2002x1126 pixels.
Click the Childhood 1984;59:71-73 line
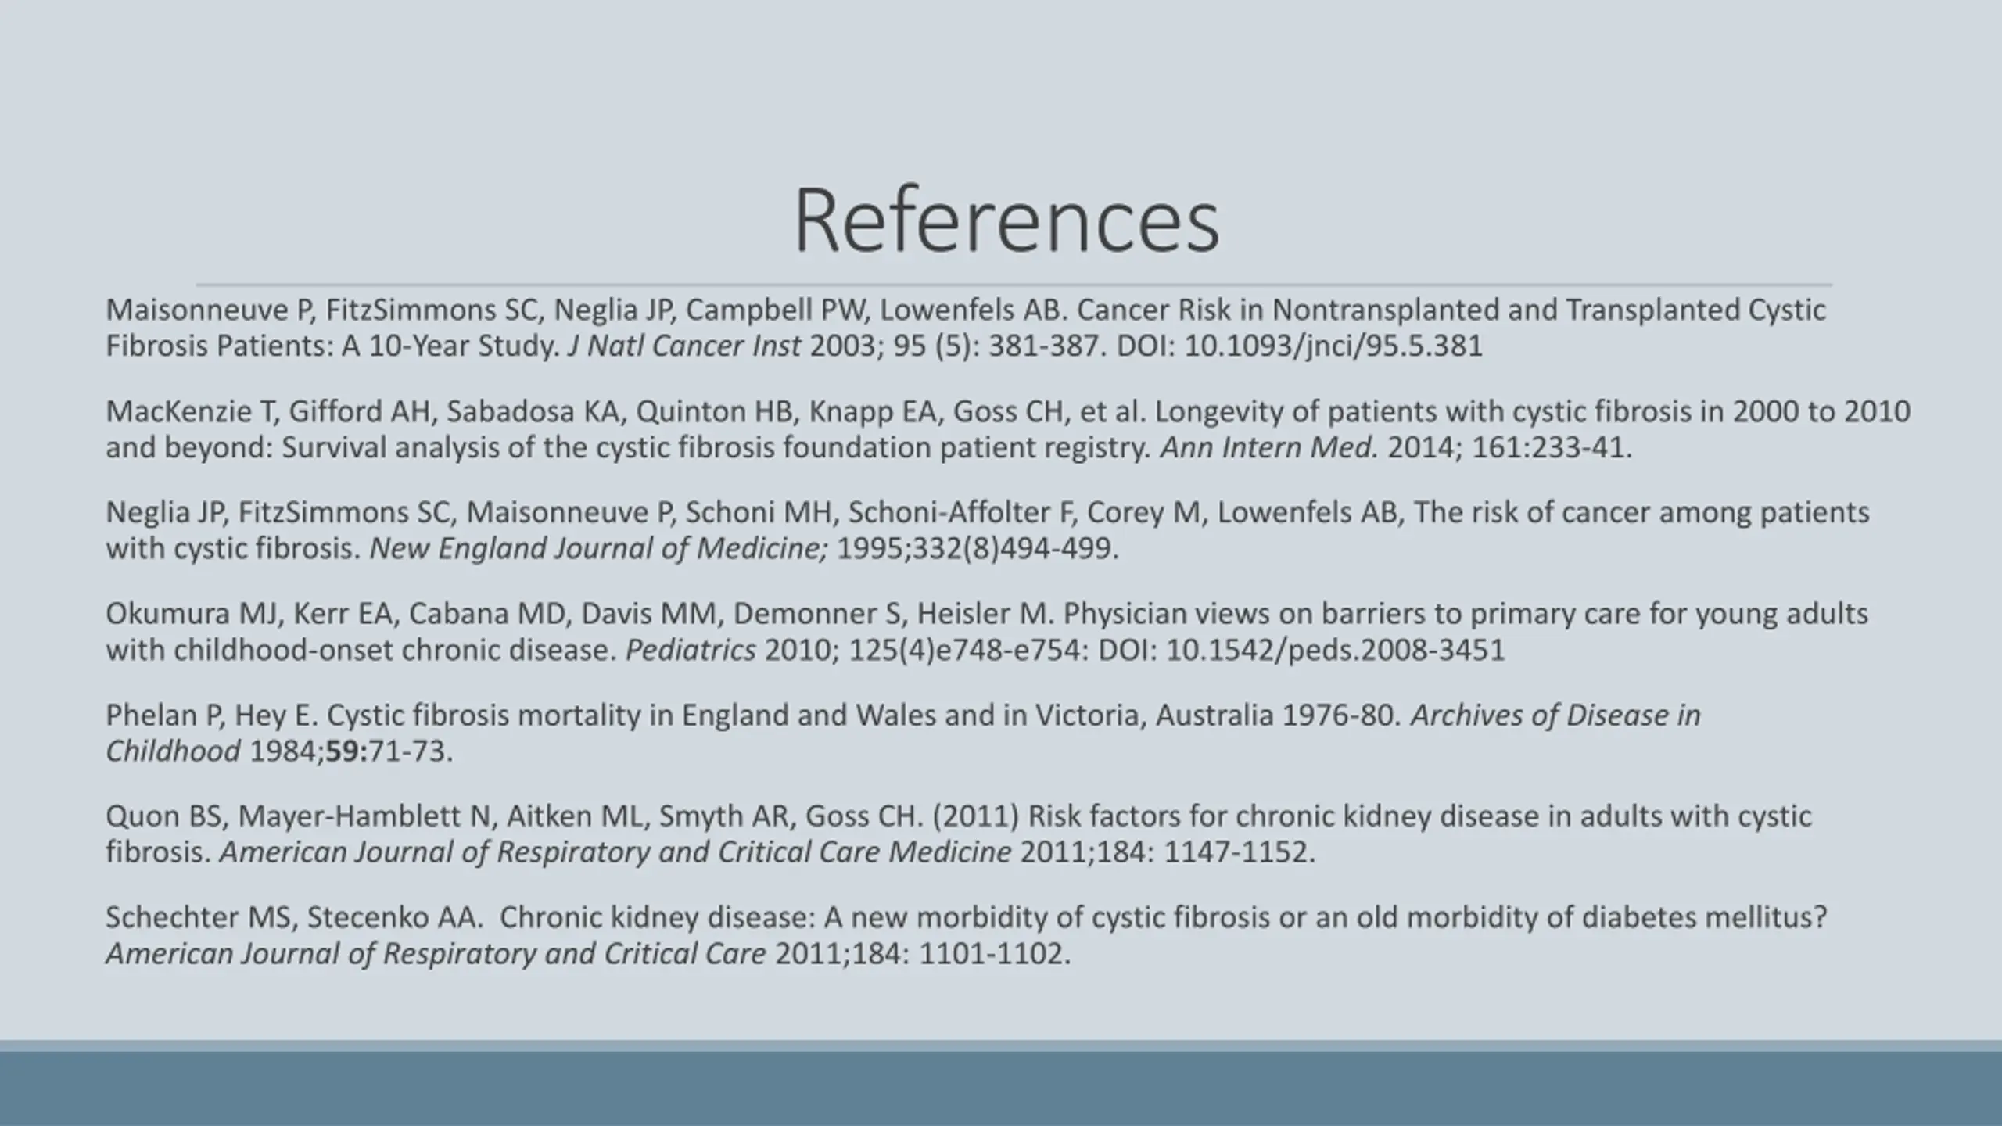coord(279,751)
